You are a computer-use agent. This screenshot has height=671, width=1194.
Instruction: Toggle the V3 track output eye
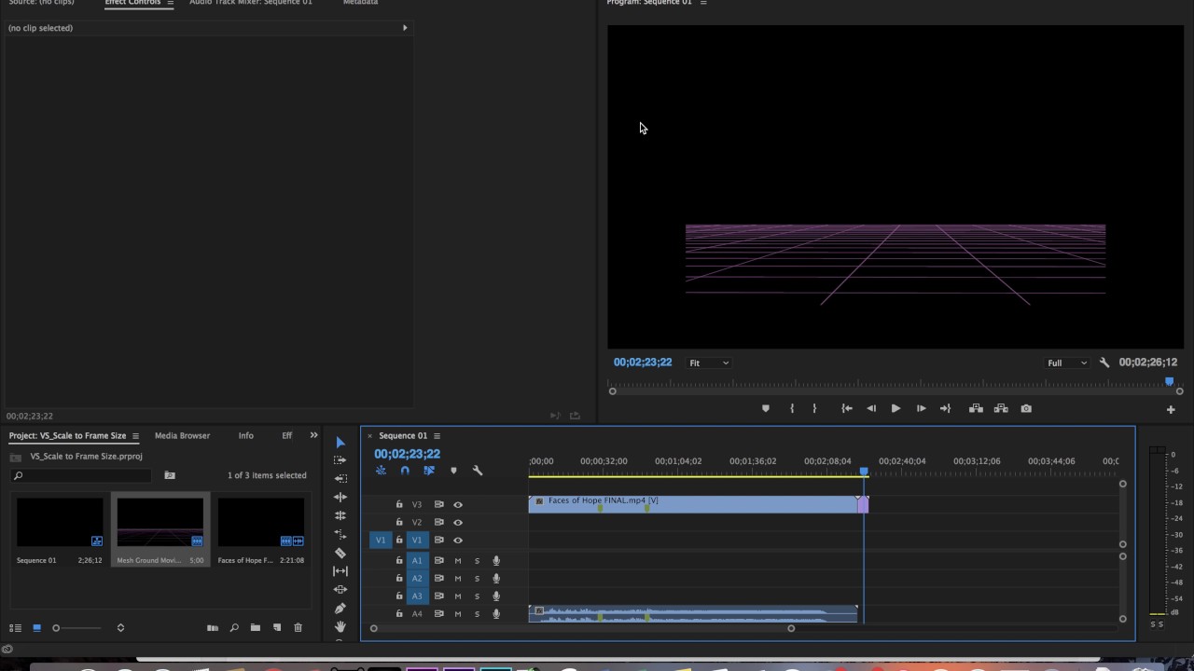point(458,504)
